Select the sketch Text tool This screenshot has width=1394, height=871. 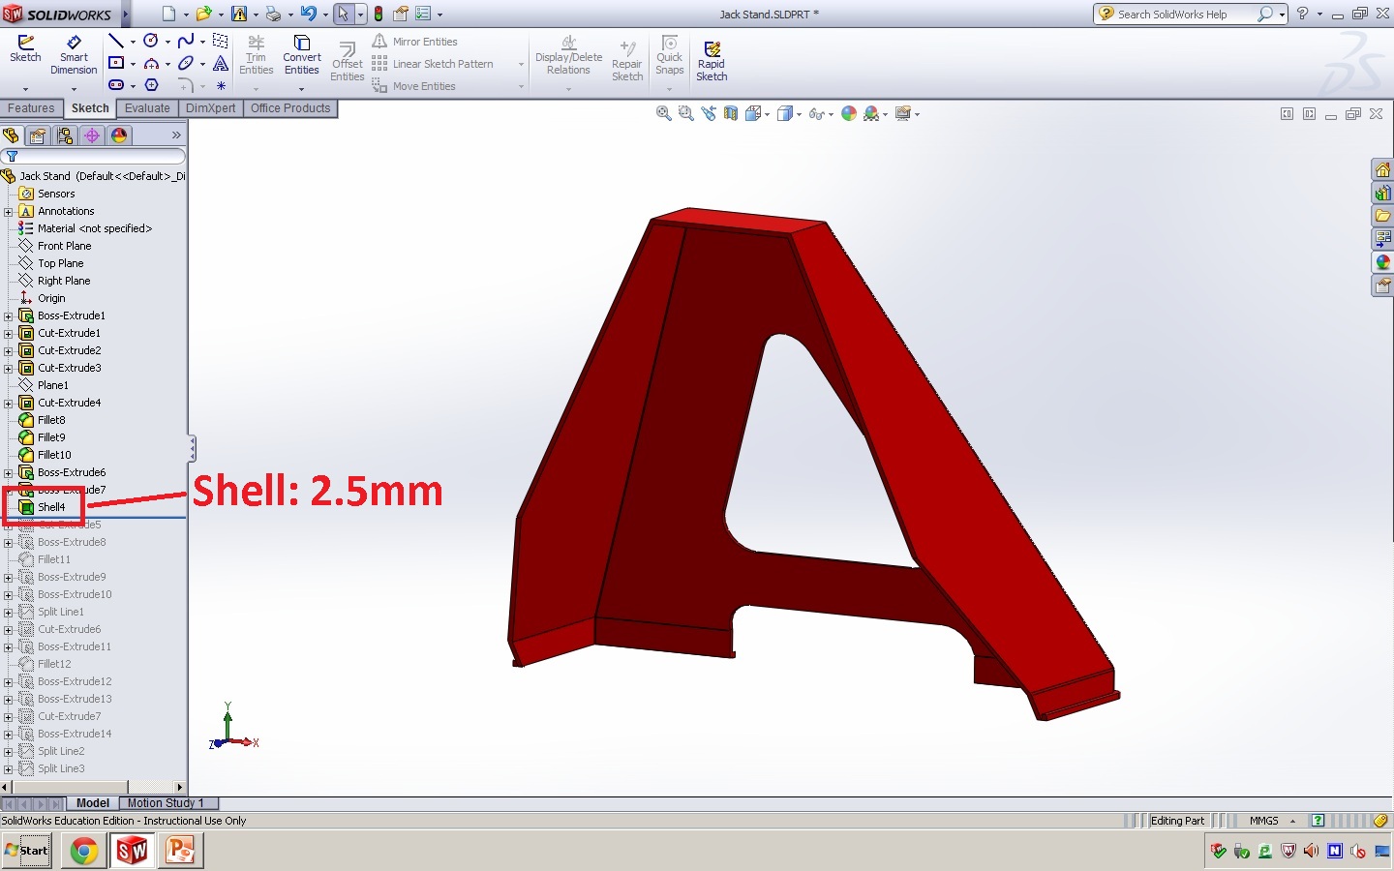221,63
